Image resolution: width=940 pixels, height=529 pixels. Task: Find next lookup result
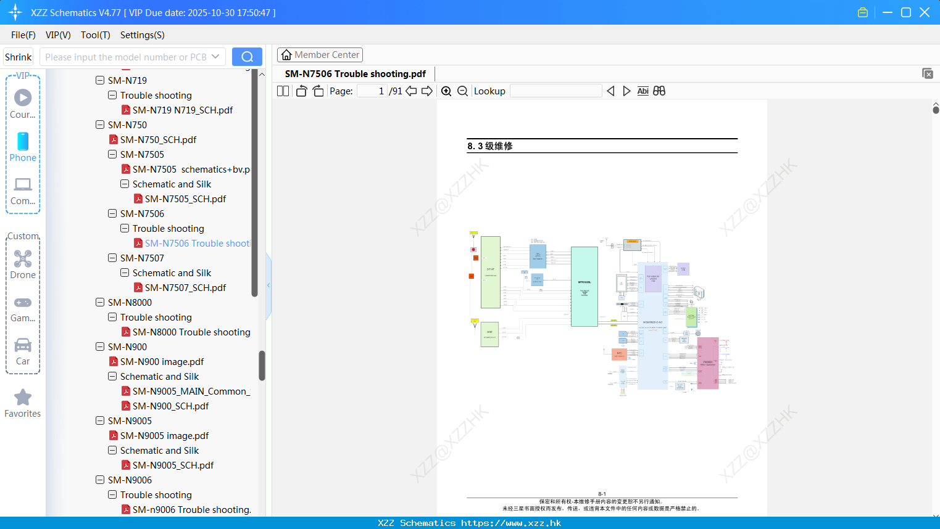click(x=626, y=91)
